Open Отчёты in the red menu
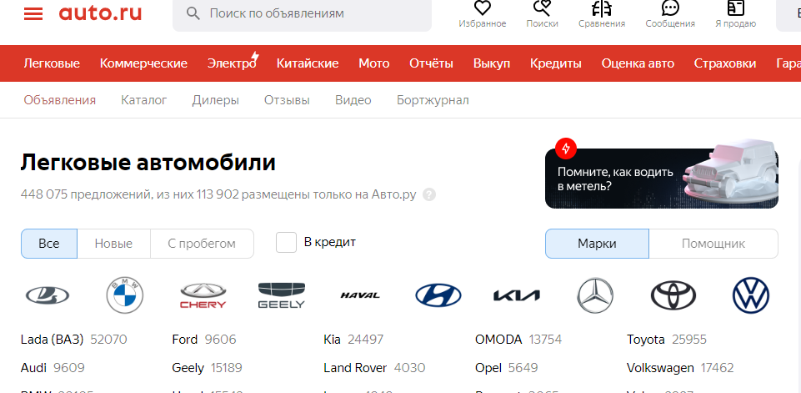 (431, 63)
